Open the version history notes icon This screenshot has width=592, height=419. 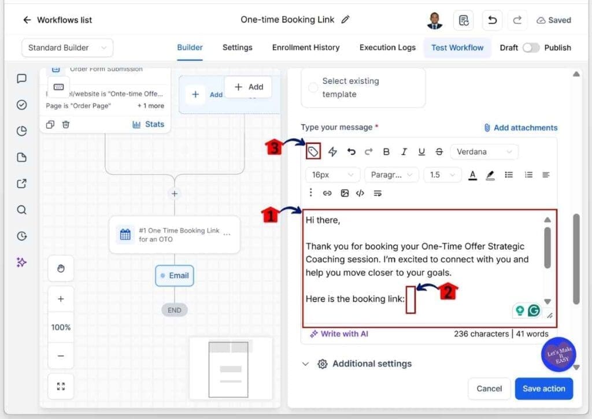463,20
